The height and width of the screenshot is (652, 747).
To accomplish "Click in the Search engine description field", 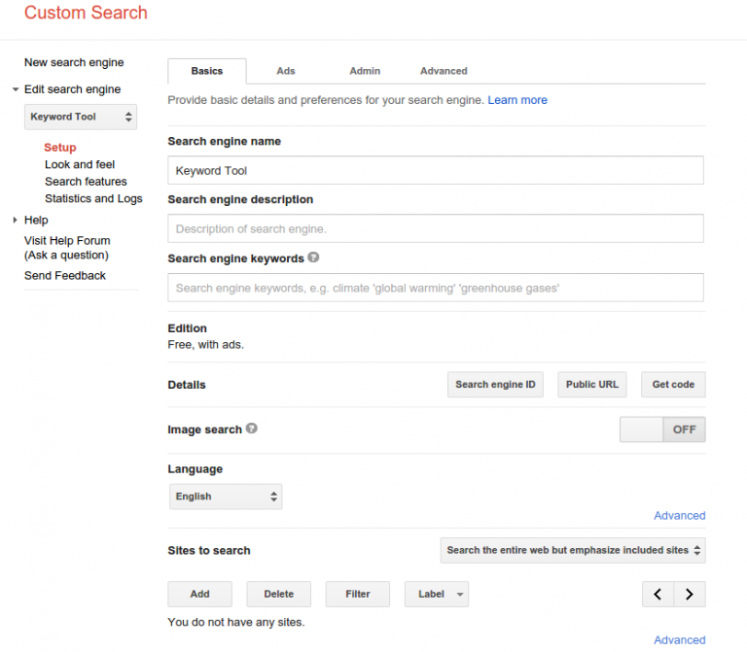I will point(435,229).
